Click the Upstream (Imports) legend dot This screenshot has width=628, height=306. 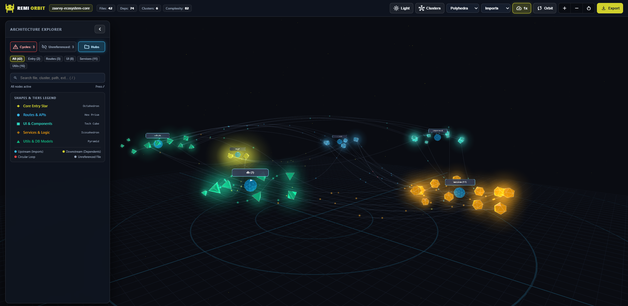click(15, 152)
